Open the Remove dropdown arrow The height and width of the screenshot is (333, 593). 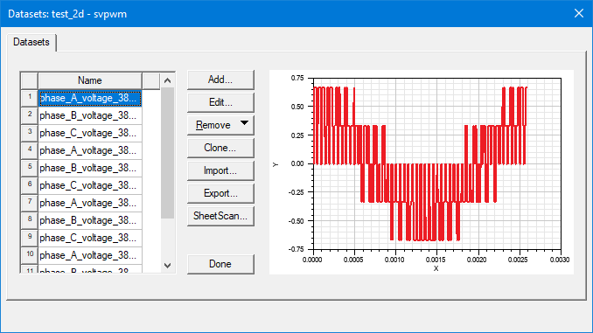click(244, 123)
